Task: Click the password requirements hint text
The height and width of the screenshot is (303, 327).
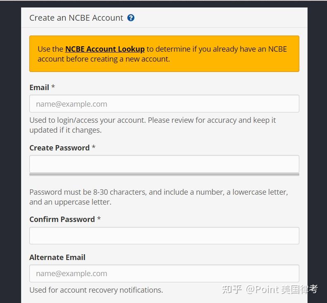Action: (158, 197)
